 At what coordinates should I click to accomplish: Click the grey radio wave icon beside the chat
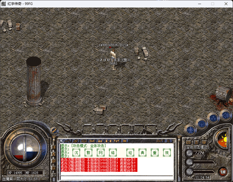[54, 175]
